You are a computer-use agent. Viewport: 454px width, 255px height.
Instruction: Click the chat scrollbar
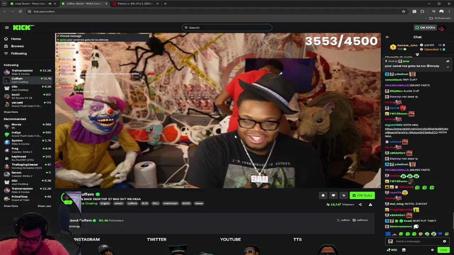[453, 220]
